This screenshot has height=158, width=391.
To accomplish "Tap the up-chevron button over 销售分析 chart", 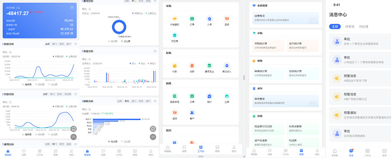I will (153, 137).
